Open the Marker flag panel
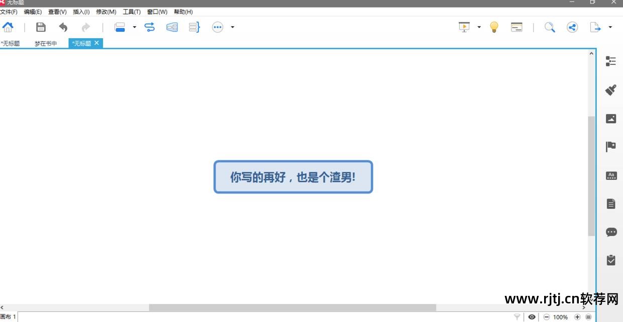Viewport: 623px width, 322px height. 611,146
